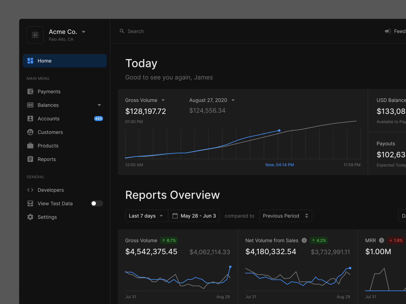Click the 453 badge on Accounts
This screenshot has height=304, width=406.
(98, 119)
